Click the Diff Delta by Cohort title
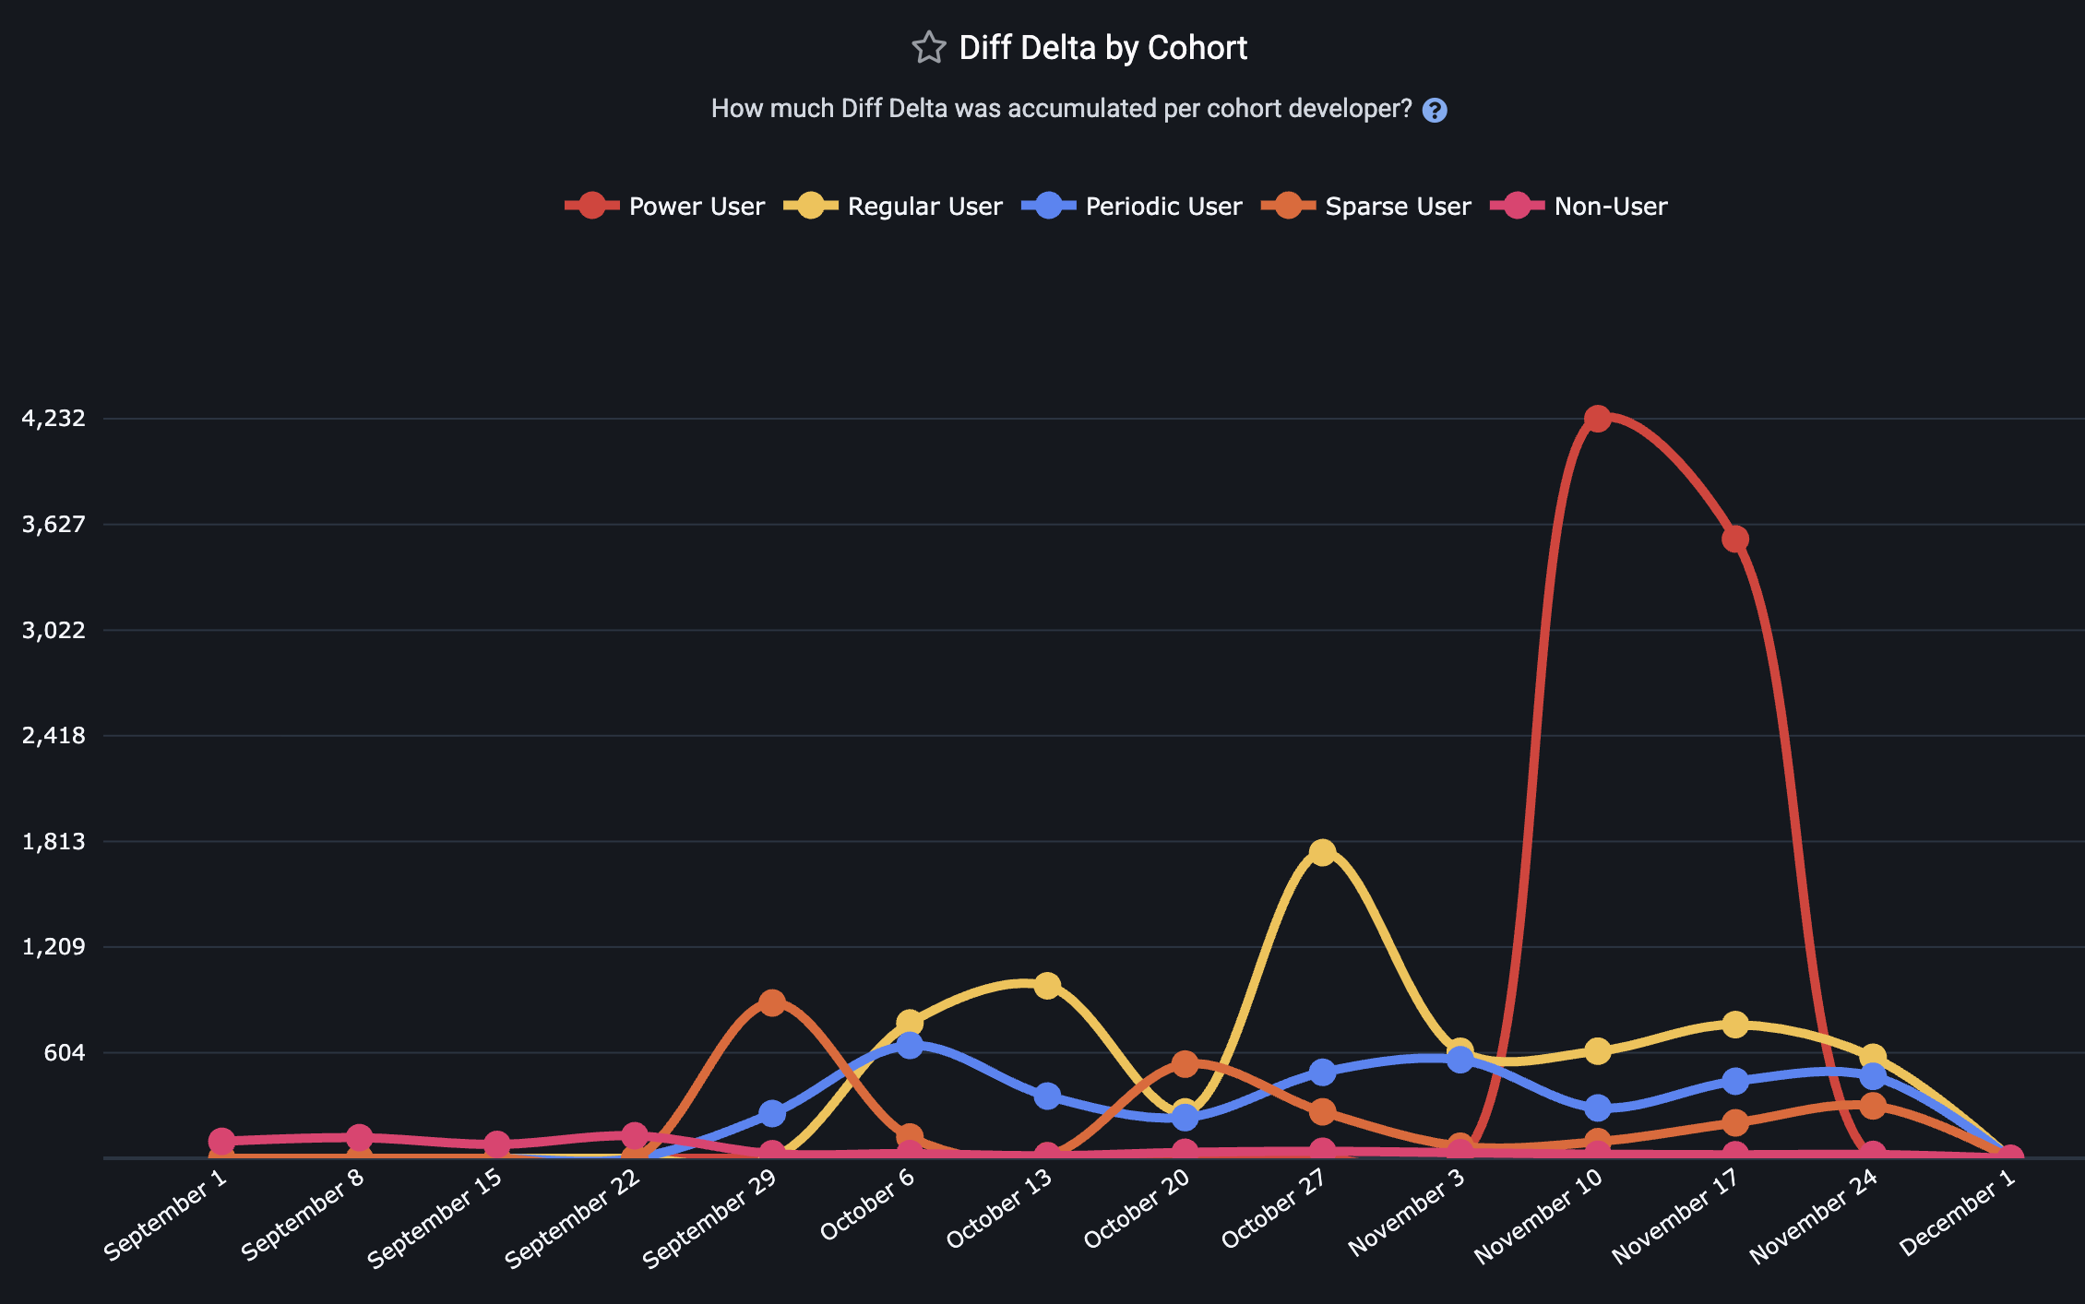This screenshot has width=2085, height=1304. (x=1102, y=48)
